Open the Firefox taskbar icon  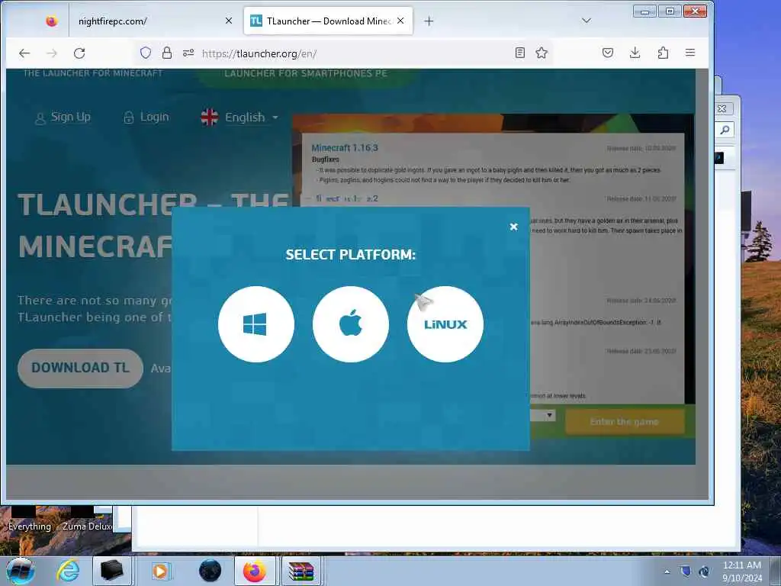(255, 571)
